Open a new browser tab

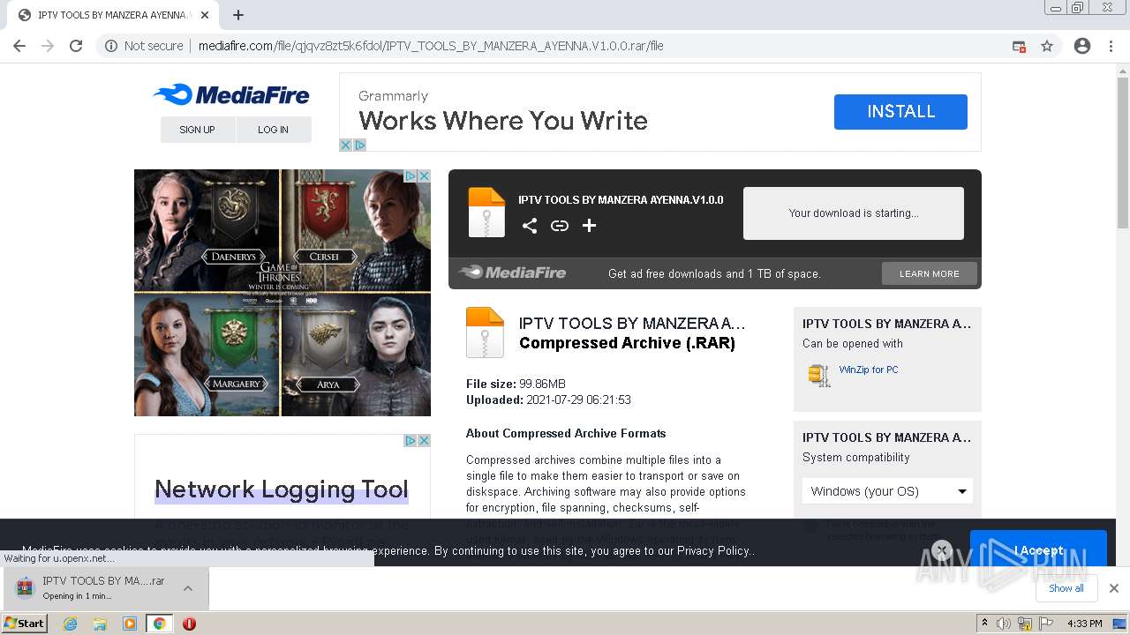(x=238, y=15)
